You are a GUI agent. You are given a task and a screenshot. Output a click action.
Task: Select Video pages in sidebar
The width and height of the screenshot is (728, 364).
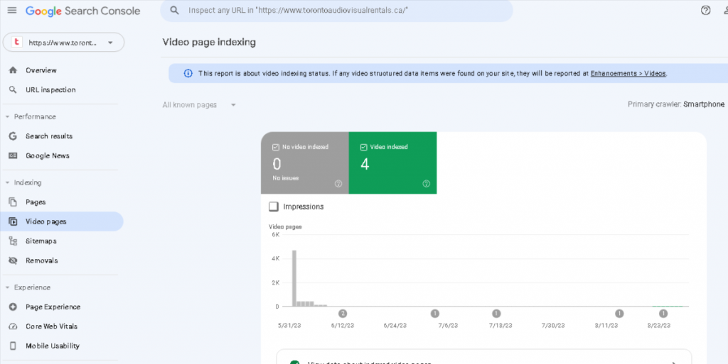[x=61, y=221]
